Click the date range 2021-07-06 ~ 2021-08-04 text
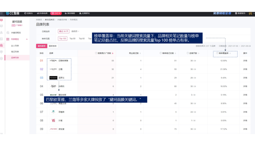The width and height of the screenshot is (255, 143). click(239, 46)
